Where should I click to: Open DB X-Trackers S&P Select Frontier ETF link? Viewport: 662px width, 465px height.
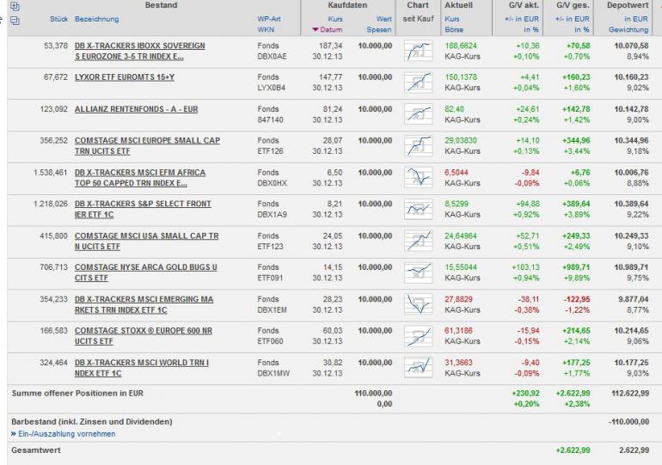pyautogui.click(x=143, y=209)
